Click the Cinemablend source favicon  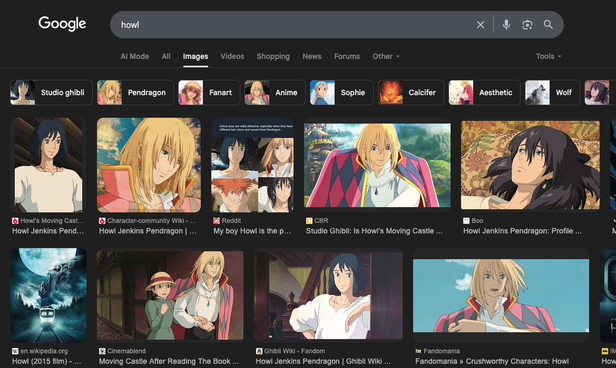click(102, 351)
